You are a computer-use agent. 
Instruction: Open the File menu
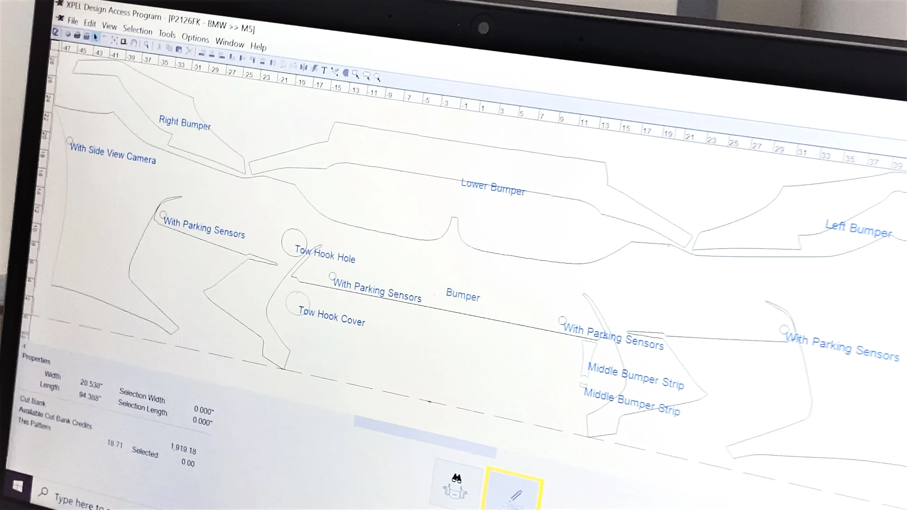click(73, 21)
